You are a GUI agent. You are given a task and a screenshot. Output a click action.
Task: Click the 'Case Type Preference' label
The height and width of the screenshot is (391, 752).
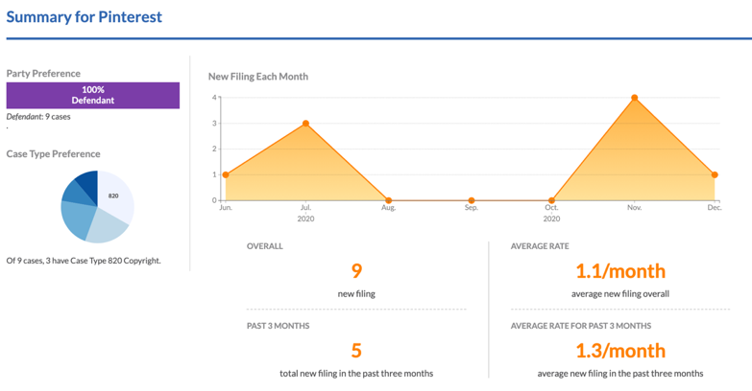coord(53,154)
